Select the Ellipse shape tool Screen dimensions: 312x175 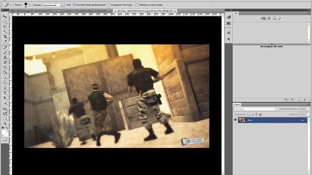pyautogui.click(x=5, y=103)
